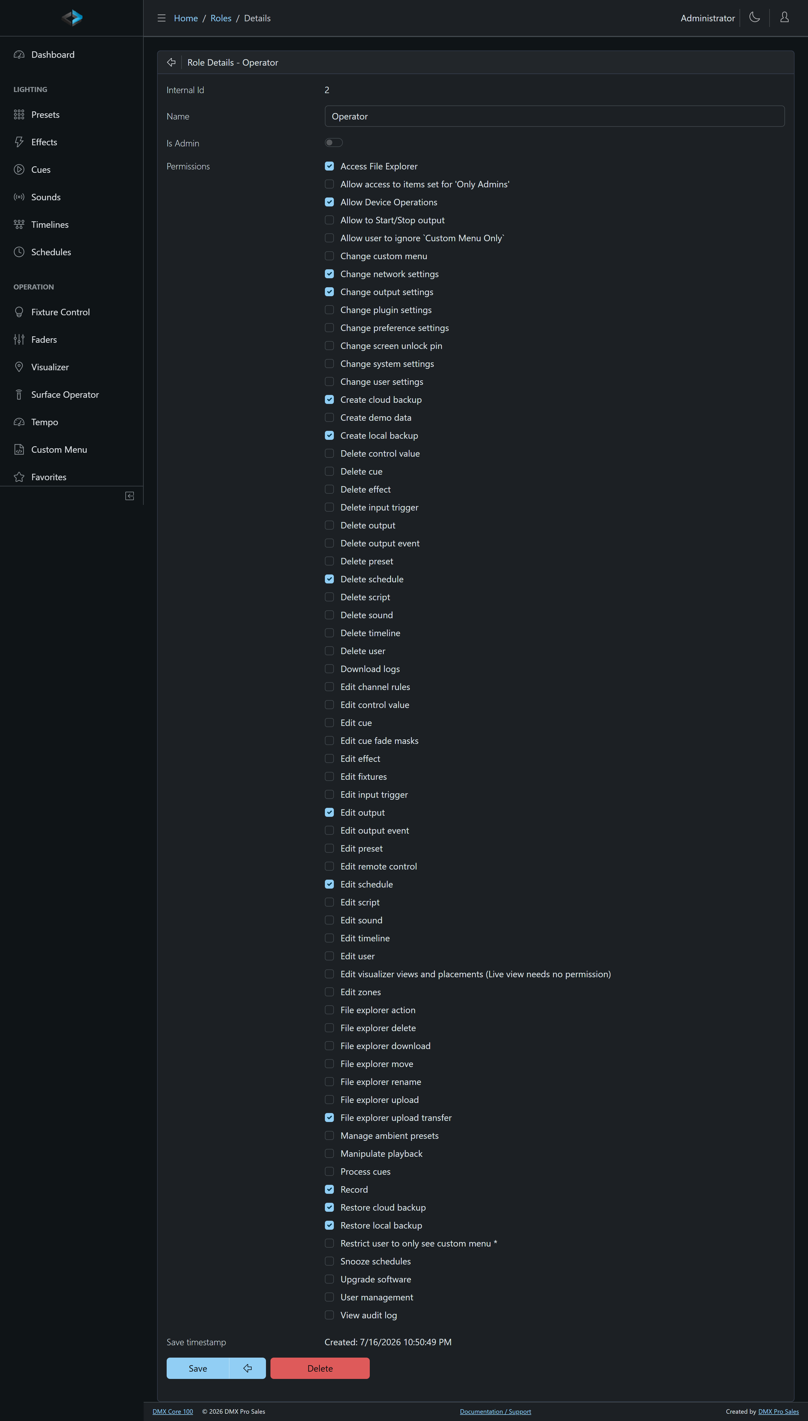Image resolution: width=808 pixels, height=1421 pixels.
Task: Uncheck Edit schedule permission
Action: click(x=329, y=884)
